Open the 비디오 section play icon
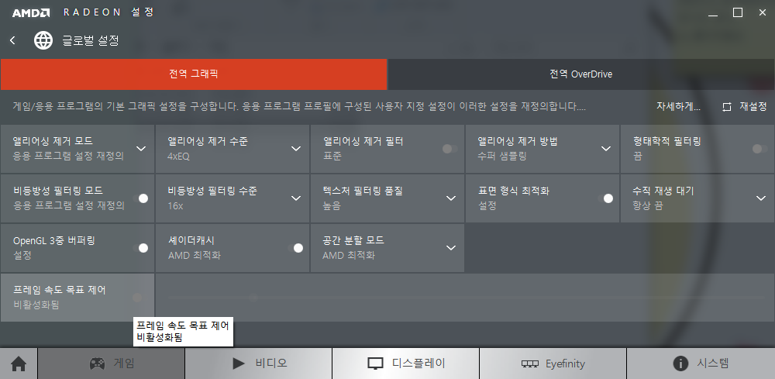The height and width of the screenshot is (379, 775). [x=259, y=363]
